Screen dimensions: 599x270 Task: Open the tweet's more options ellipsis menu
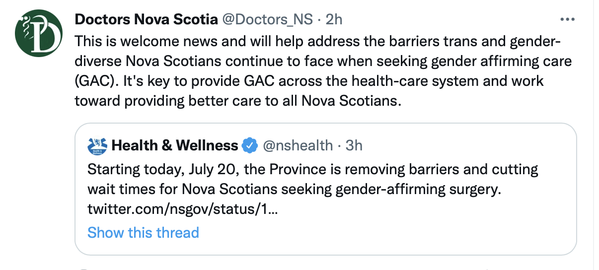(567, 19)
